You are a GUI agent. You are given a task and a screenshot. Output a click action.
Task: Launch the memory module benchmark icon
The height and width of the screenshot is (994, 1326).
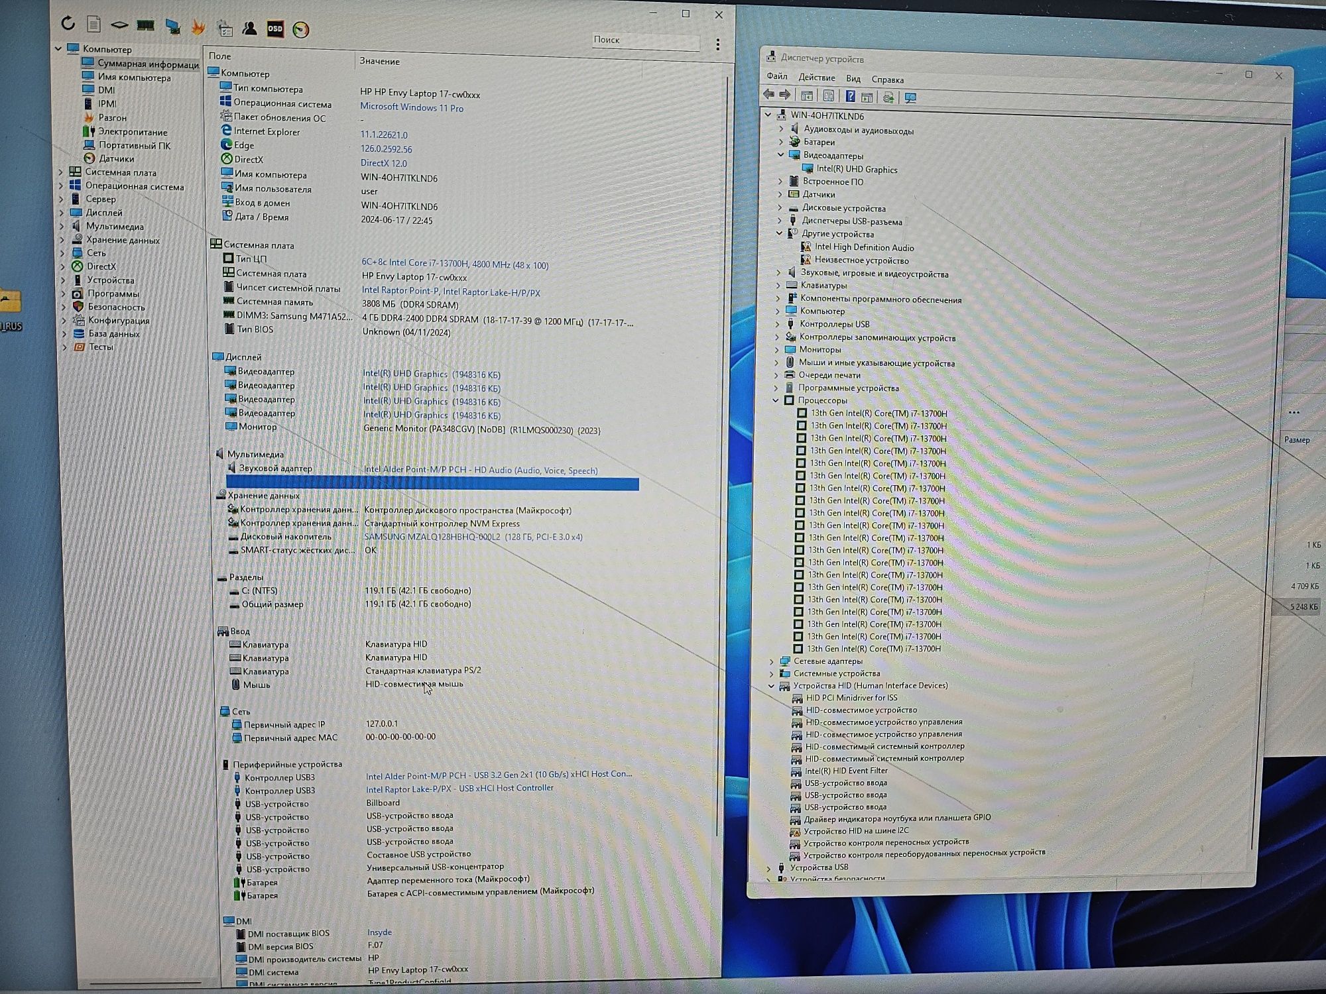145,26
